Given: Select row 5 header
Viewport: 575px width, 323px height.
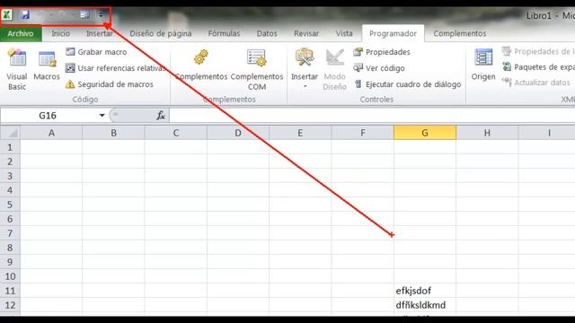Looking at the screenshot, I should coord(10,205).
